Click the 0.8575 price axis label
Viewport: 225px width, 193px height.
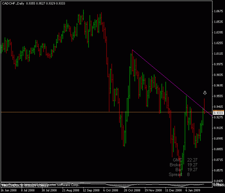point(219,171)
